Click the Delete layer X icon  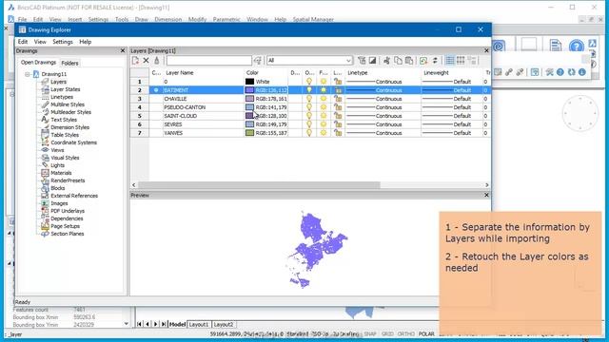click(146, 61)
